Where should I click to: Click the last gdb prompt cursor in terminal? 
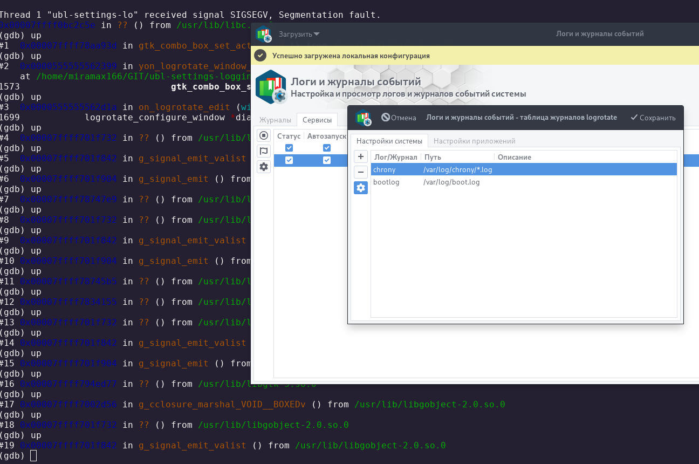33,456
